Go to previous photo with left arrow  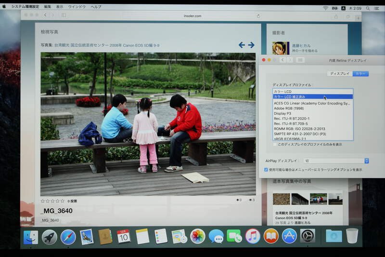(x=242, y=45)
